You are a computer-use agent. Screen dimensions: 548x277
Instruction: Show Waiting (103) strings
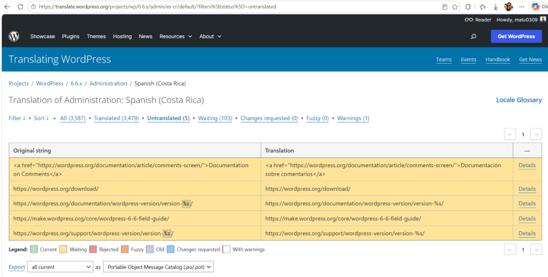[215, 118]
